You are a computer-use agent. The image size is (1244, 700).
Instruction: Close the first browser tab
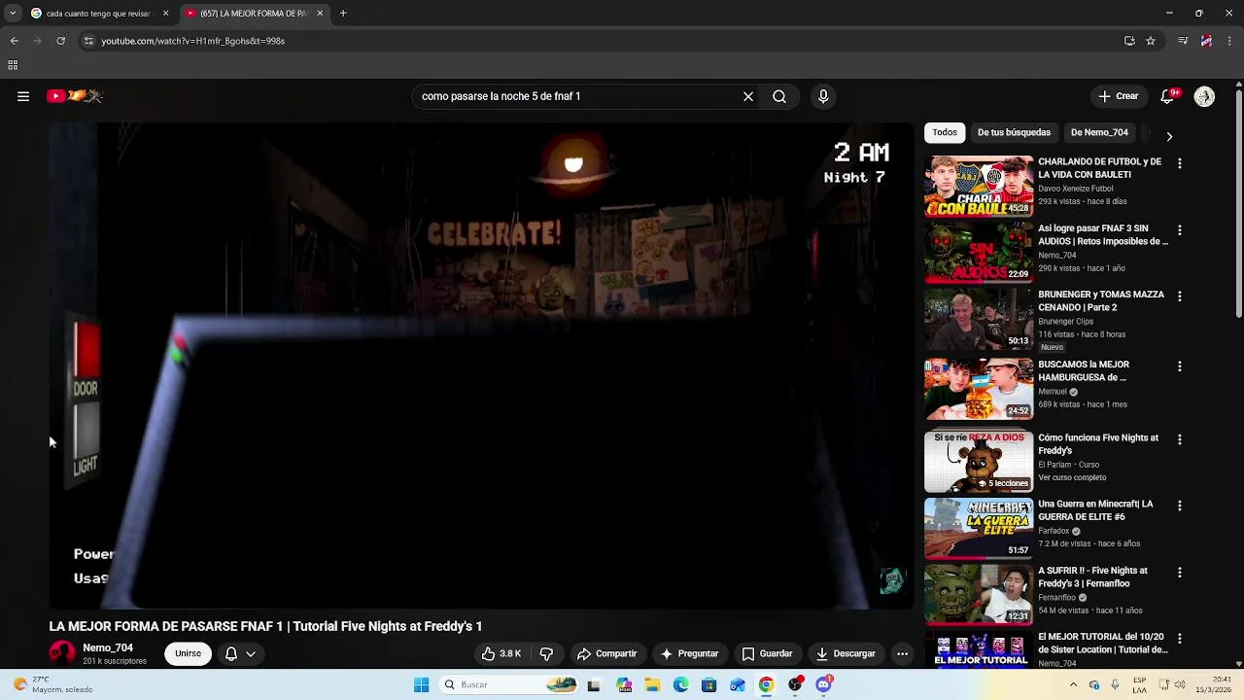point(165,14)
